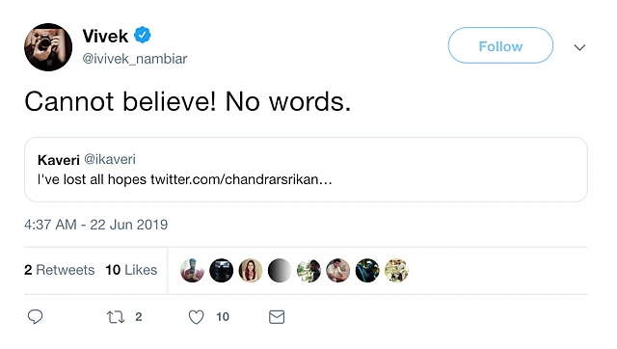Click the blue verified badge
The image size is (617, 349).
point(142,36)
